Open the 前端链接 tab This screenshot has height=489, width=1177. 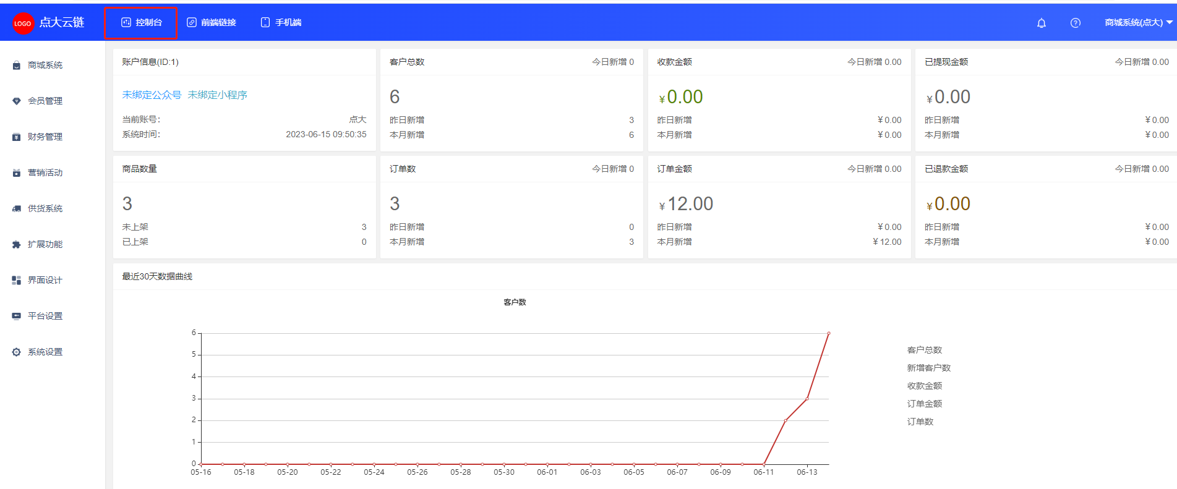(212, 23)
